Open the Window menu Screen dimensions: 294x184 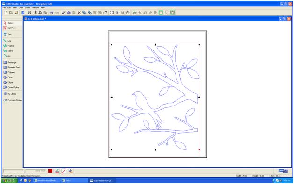[36, 8]
